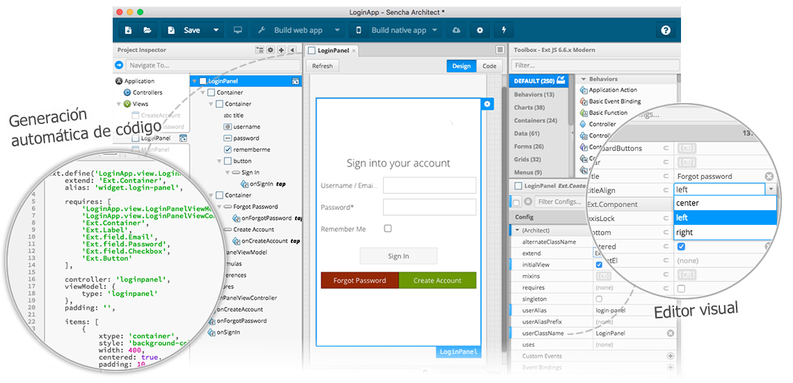793x383 pixels.
Task: Open project using the folder icon
Action: (x=147, y=31)
